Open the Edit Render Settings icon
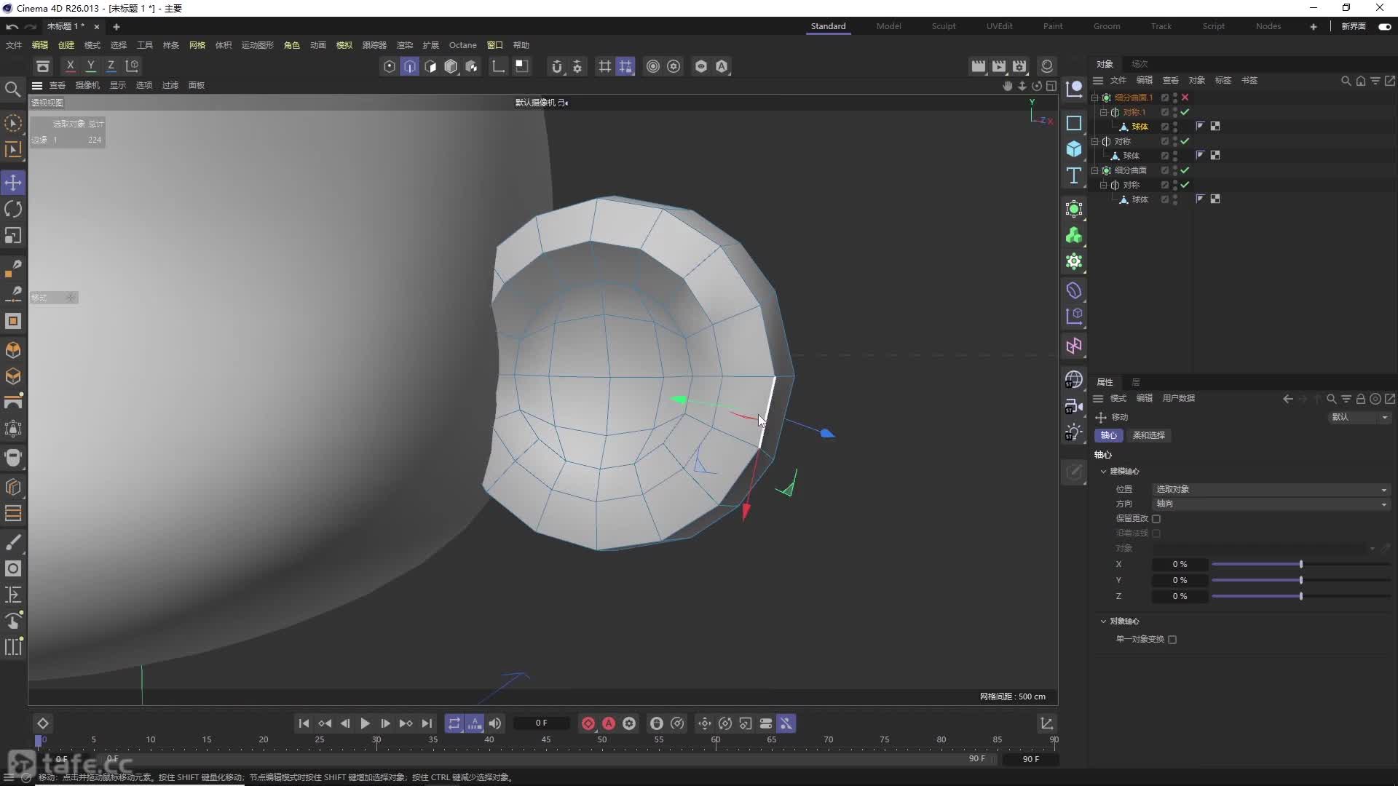This screenshot has height=786, width=1398. tap(1019, 67)
